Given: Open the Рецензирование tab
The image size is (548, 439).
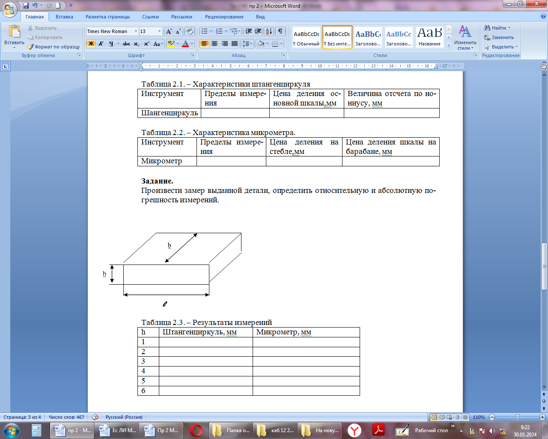Looking at the screenshot, I should (224, 17).
